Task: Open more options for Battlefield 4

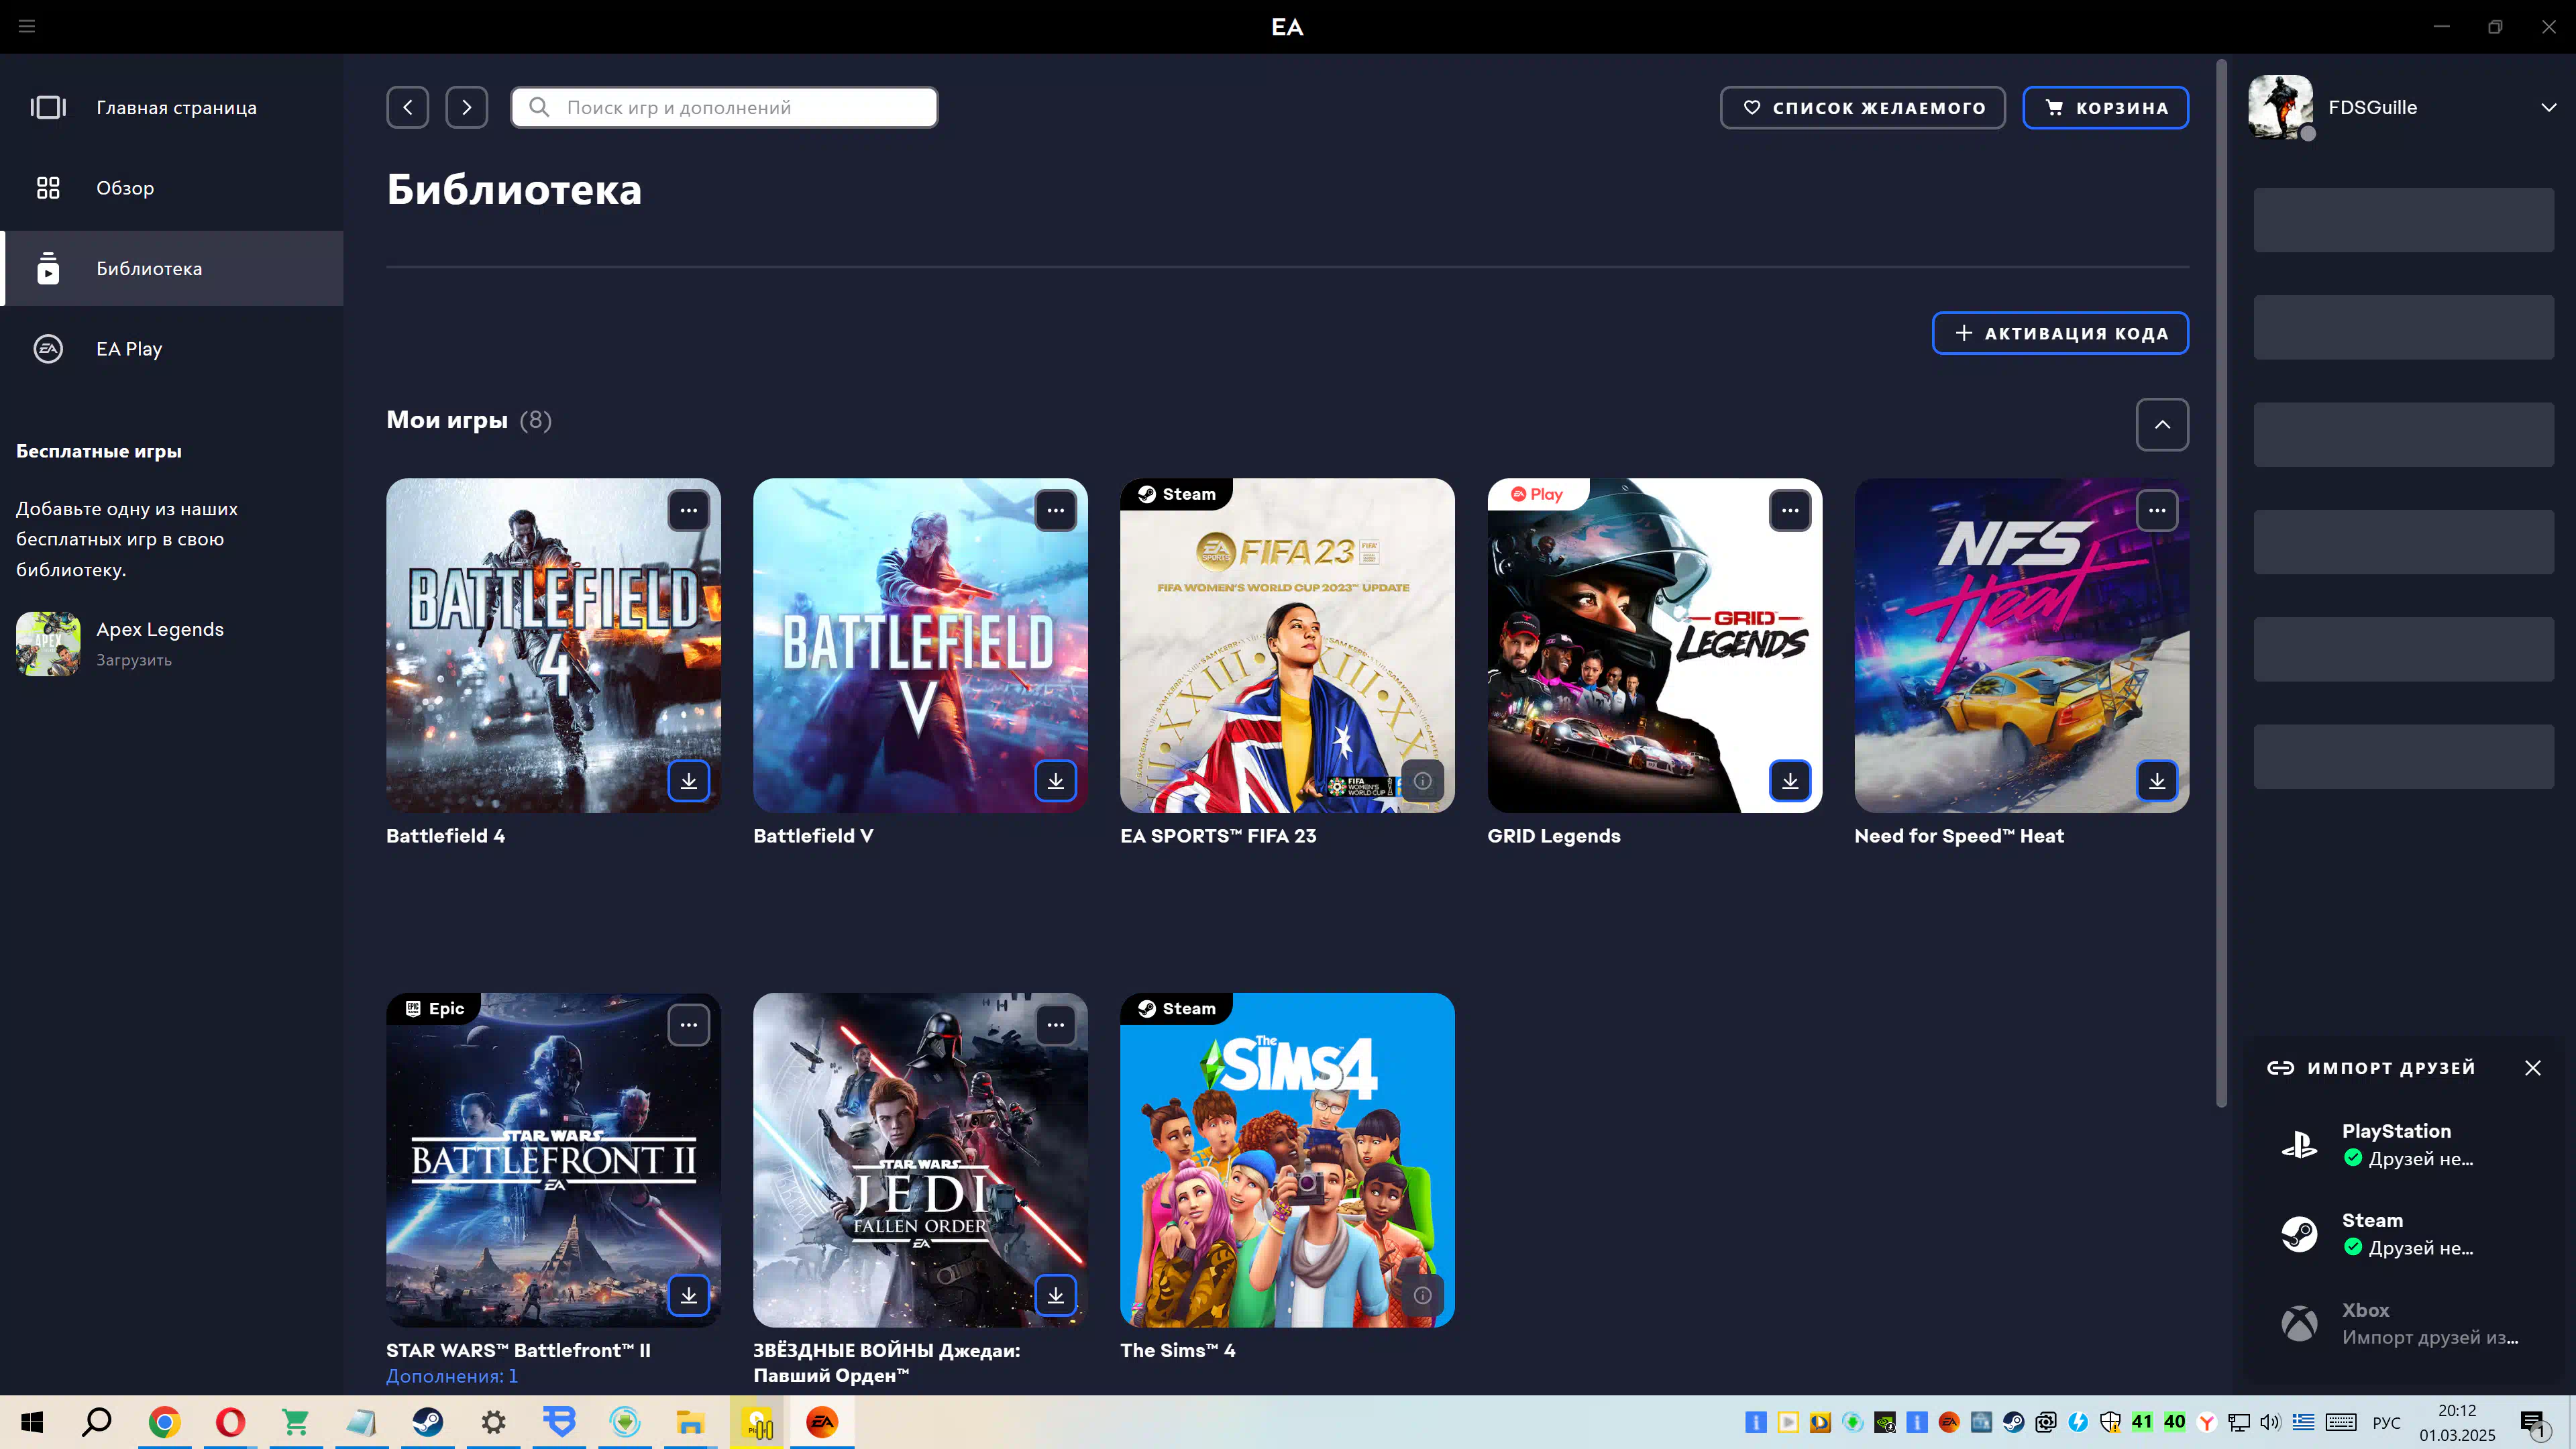Action: 689,511
